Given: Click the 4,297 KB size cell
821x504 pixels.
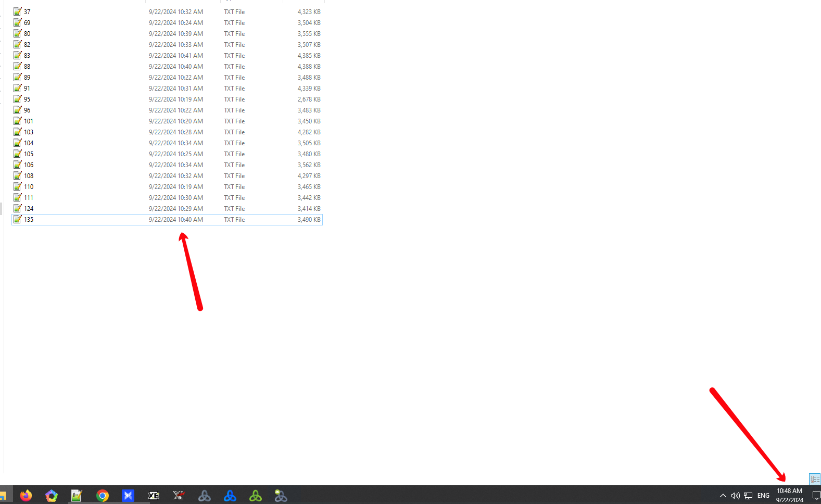Looking at the screenshot, I should pyautogui.click(x=309, y=176).
